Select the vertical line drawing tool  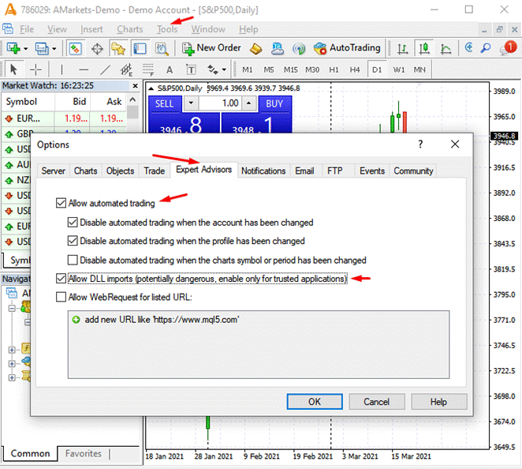click(x=62, y=69)
